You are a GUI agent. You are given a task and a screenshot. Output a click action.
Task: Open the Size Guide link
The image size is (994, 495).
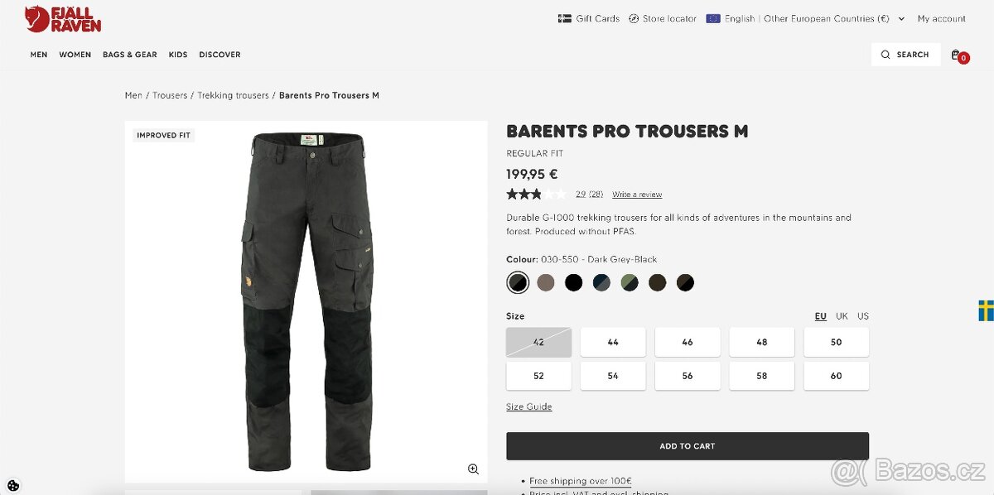coord(528,406)
